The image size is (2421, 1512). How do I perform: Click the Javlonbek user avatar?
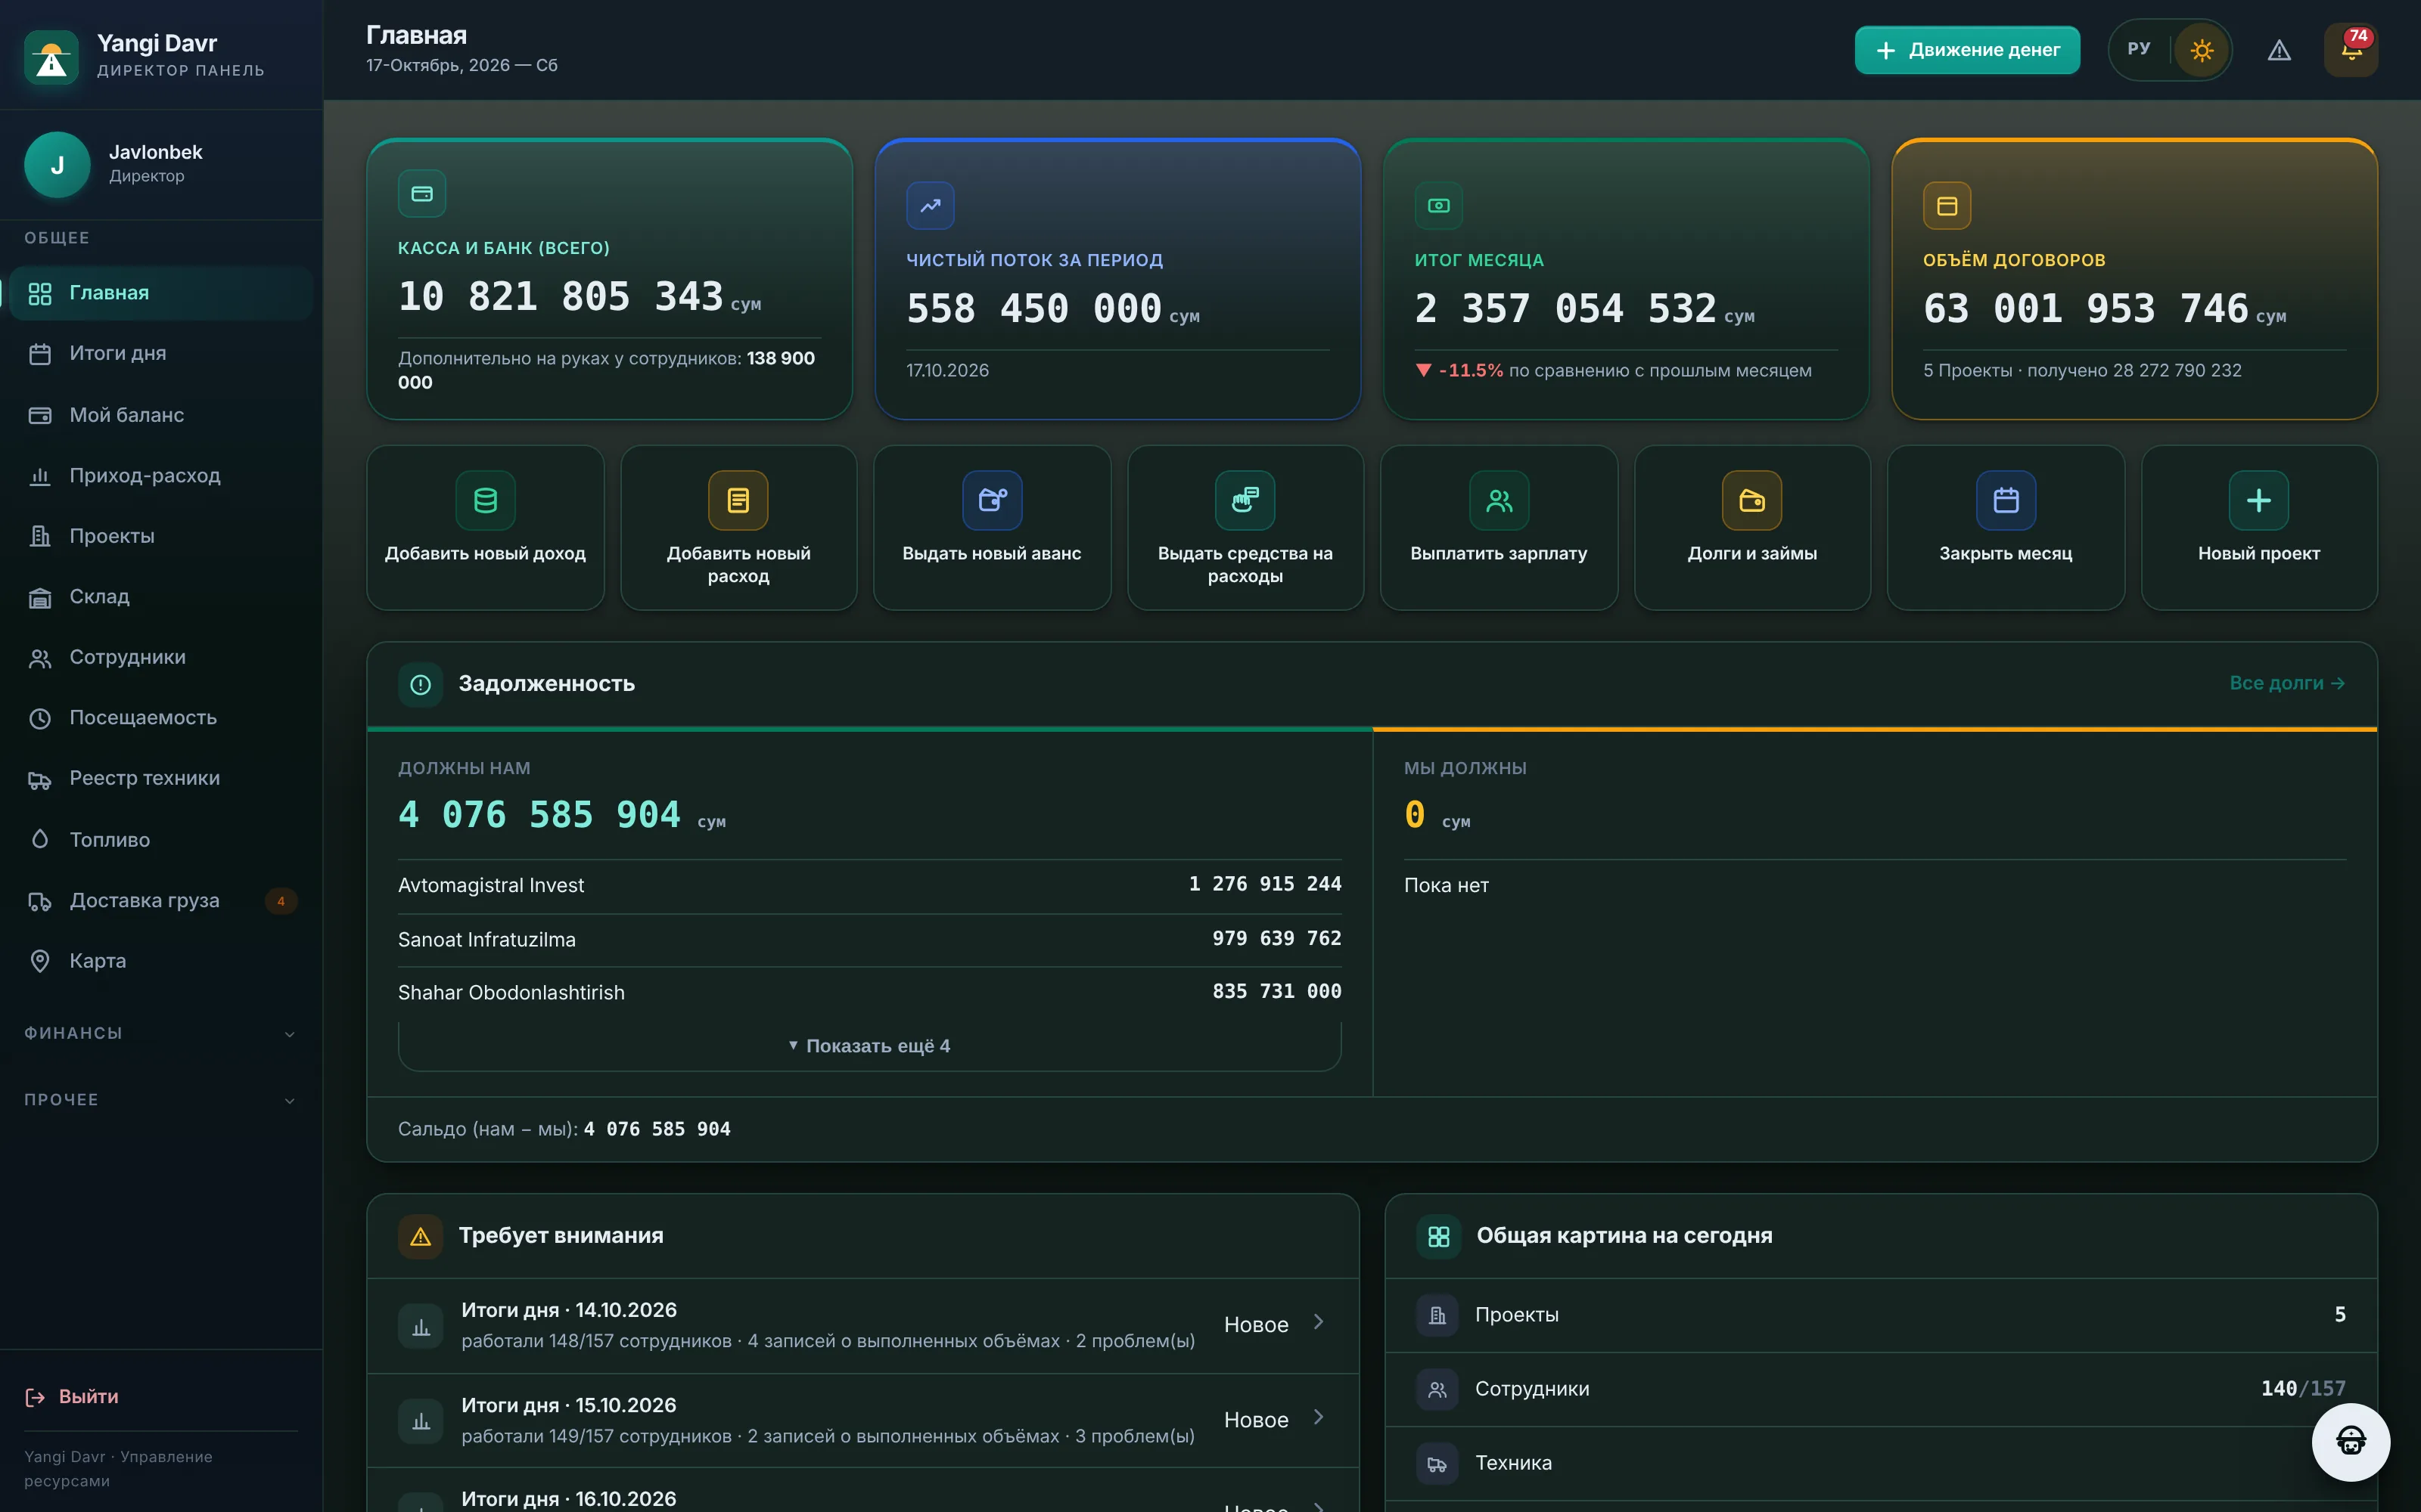[x=57, y=165]
